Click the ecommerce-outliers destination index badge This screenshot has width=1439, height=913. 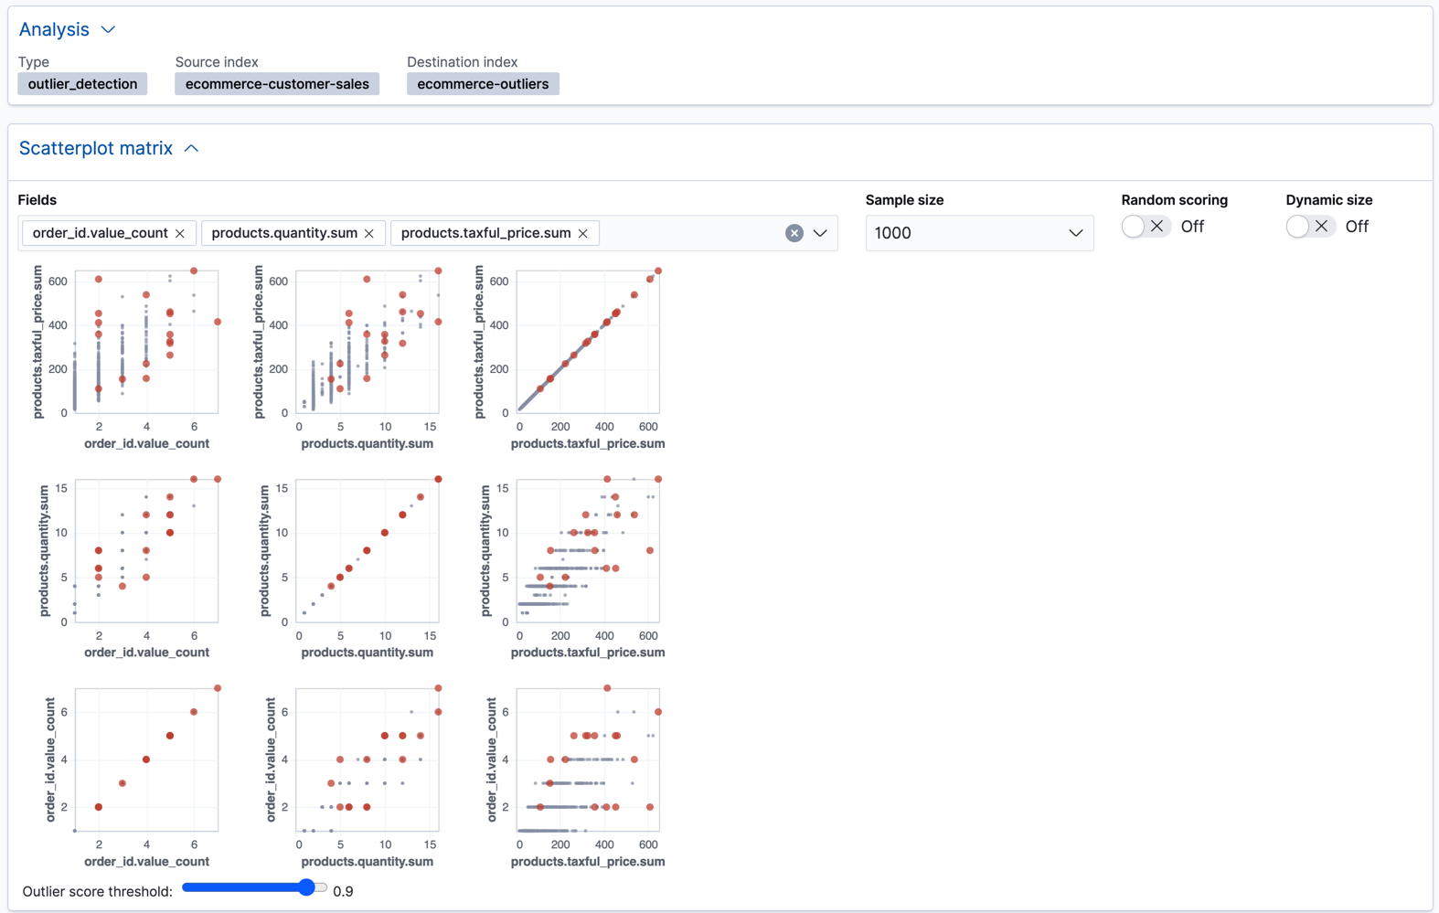483,84
